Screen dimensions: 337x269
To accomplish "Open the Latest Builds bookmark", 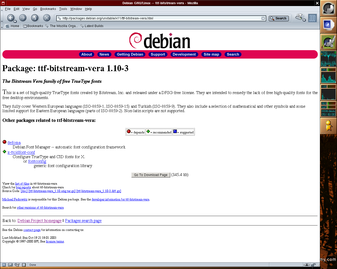I will (x=92, y=26).
